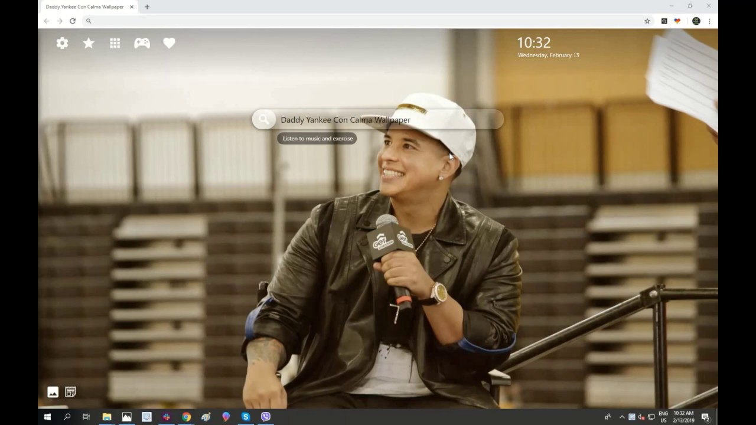Toggle Windows Task View mode
Screen dimensions: 756x425
point(86,417)
